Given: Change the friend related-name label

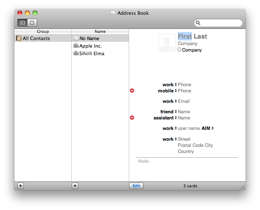Looking at the screenshot, I should pyautogui.click(x=169, y=112).
